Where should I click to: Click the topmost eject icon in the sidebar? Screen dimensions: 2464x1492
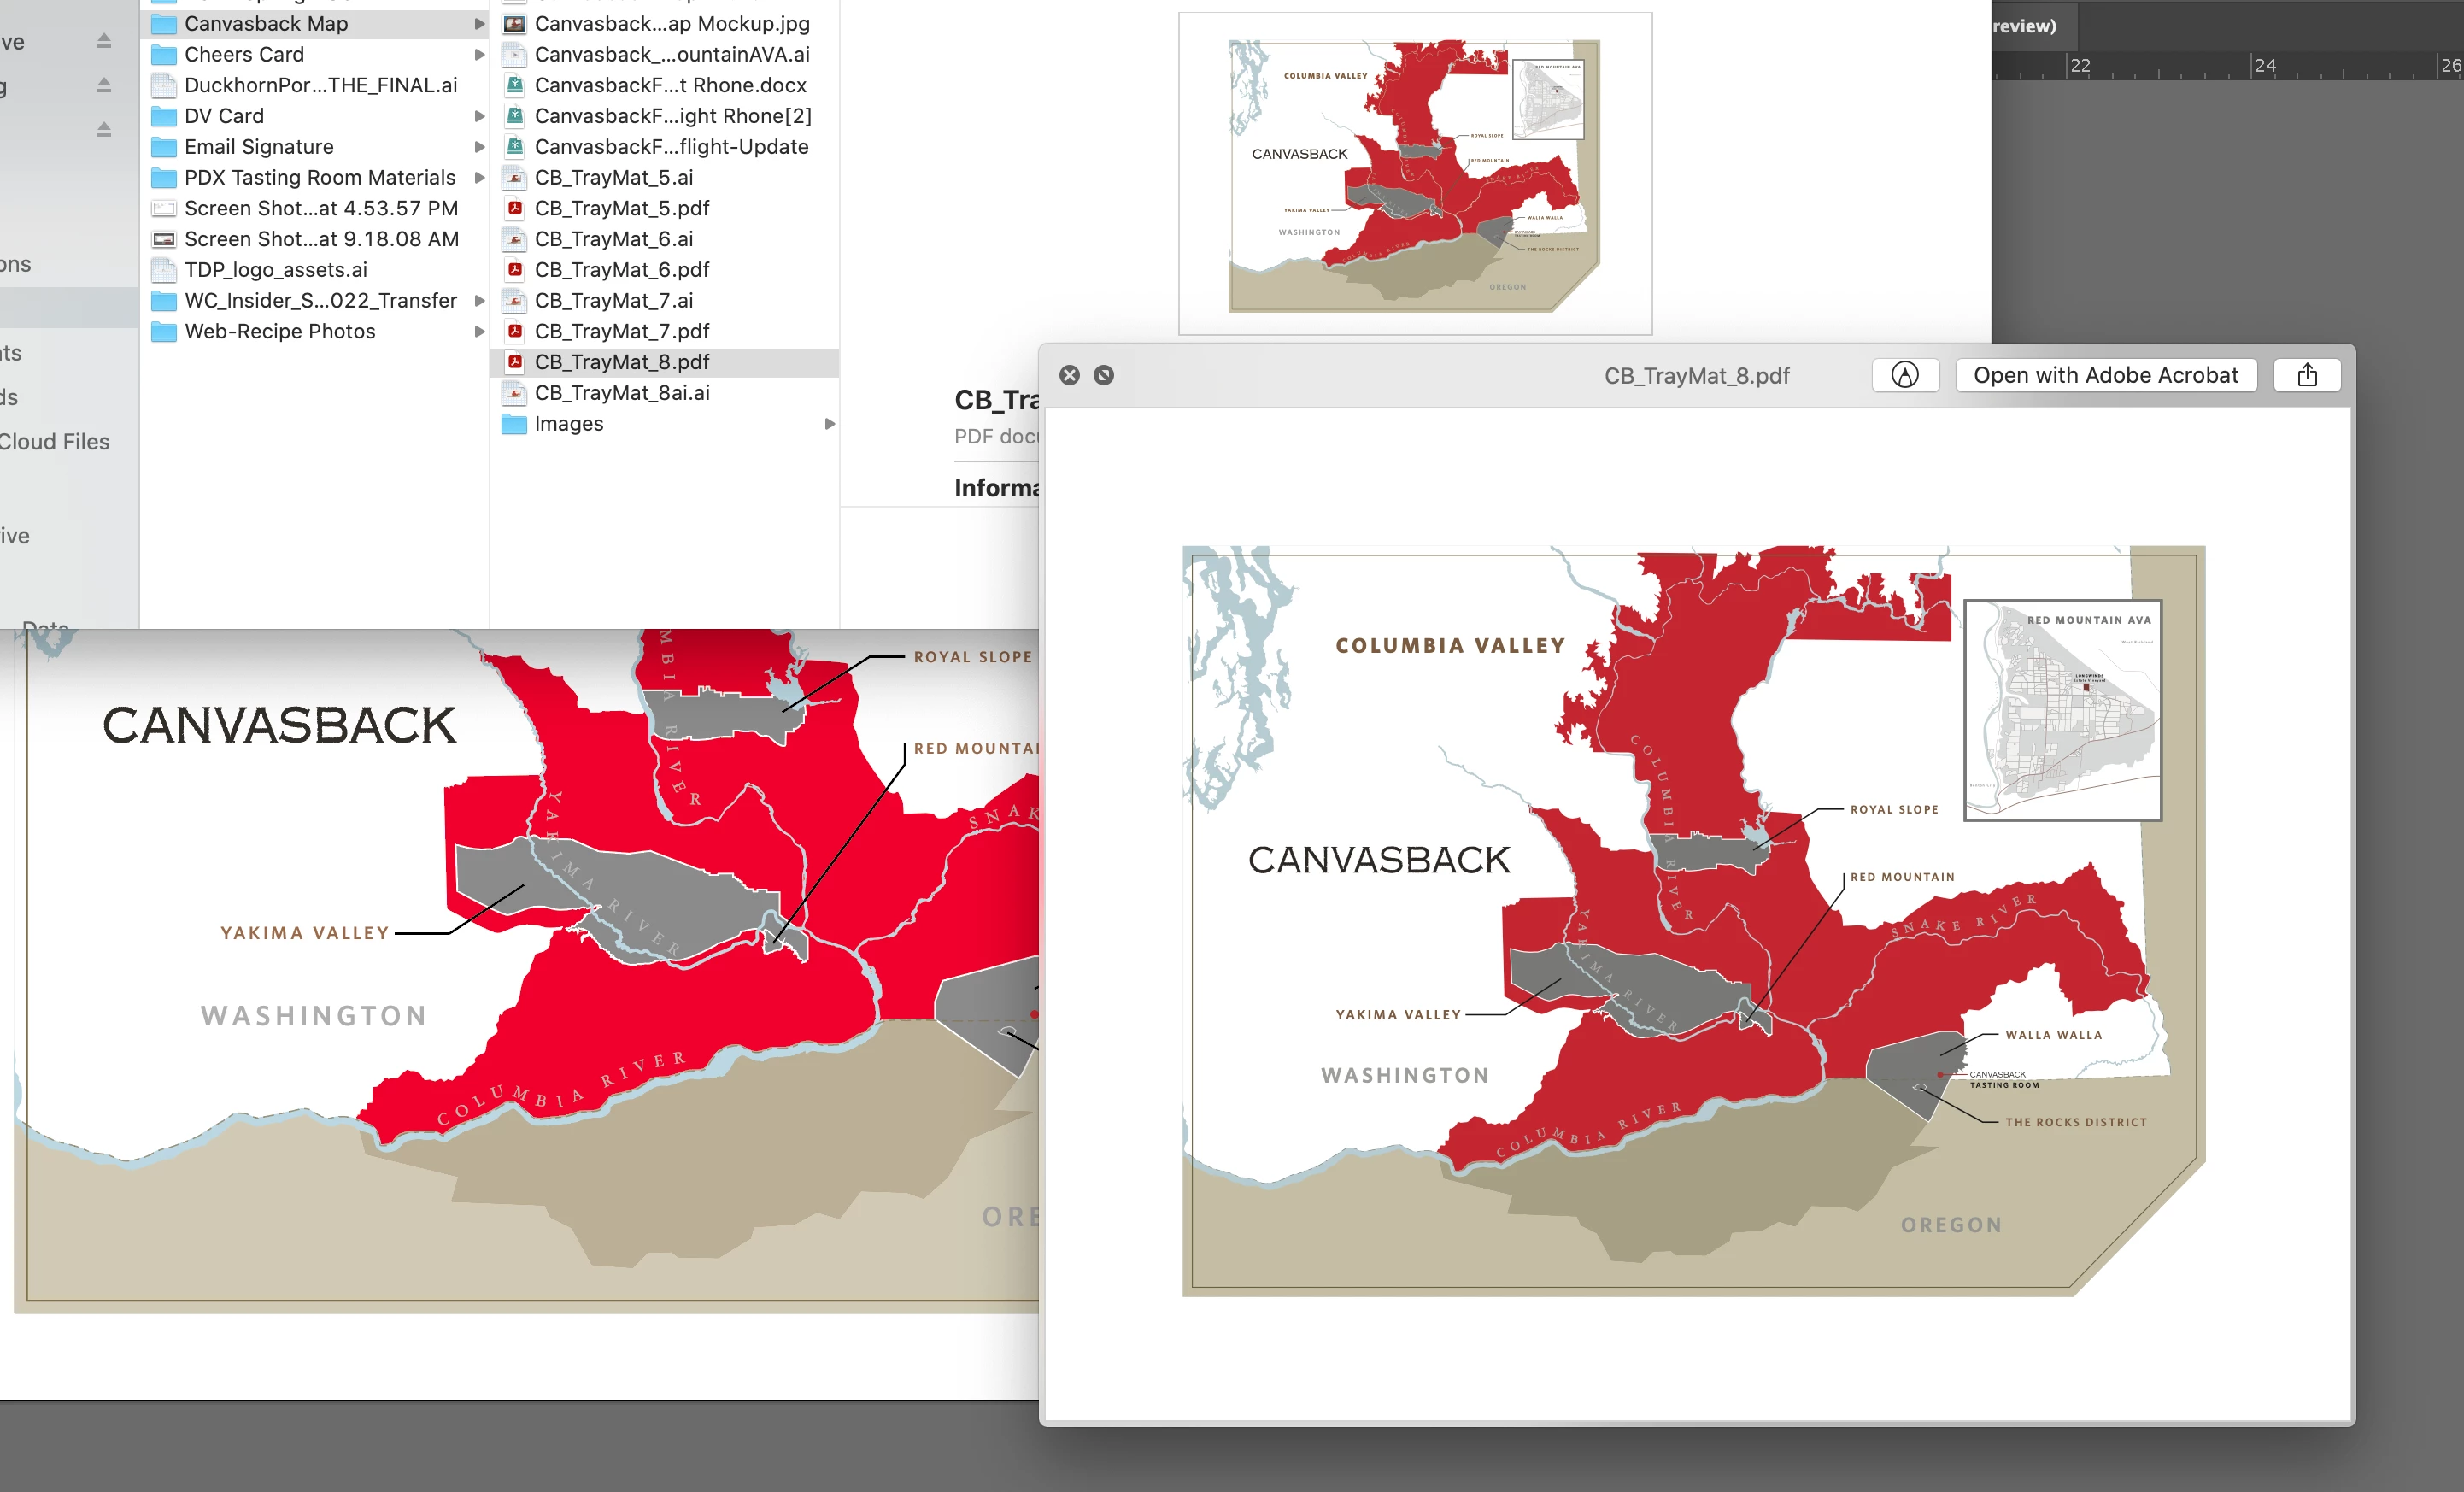pyautogui.click(x=104, y=41)
